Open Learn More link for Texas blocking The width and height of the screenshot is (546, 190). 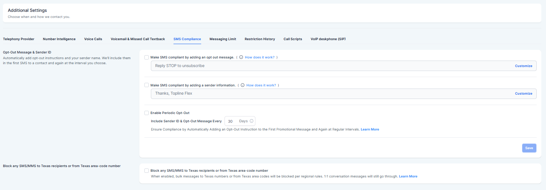pyautogui.click(x=408, y=176)
